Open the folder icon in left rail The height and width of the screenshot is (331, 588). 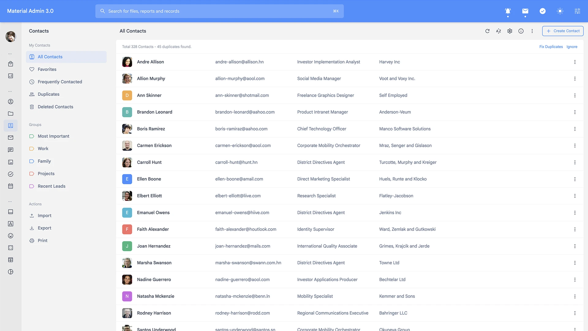point(10,113)
